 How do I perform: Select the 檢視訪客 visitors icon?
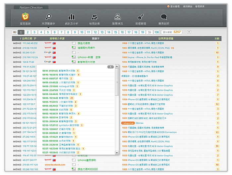pyautogui.click(x=94, y=17)
